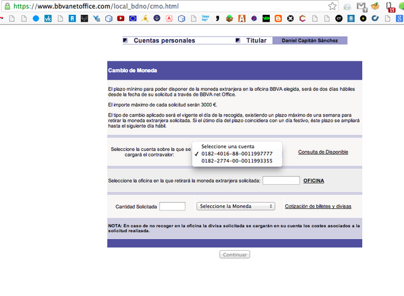Open the black and green logo bookmark

(x=266, y=18)
